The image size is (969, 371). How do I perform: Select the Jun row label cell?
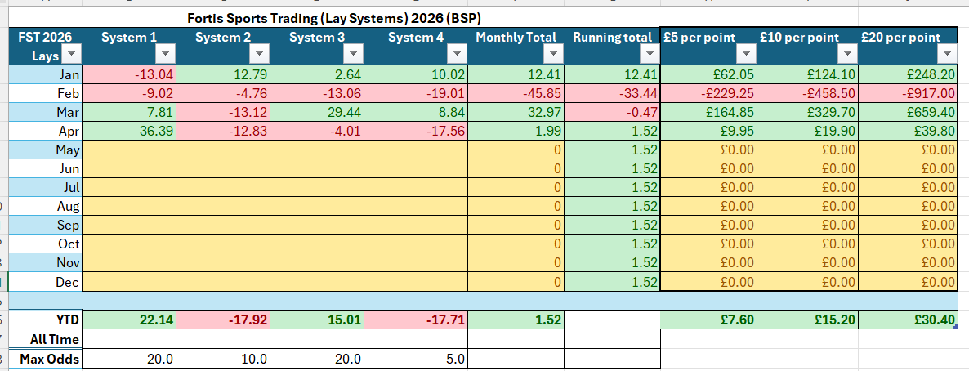(46, 169)
